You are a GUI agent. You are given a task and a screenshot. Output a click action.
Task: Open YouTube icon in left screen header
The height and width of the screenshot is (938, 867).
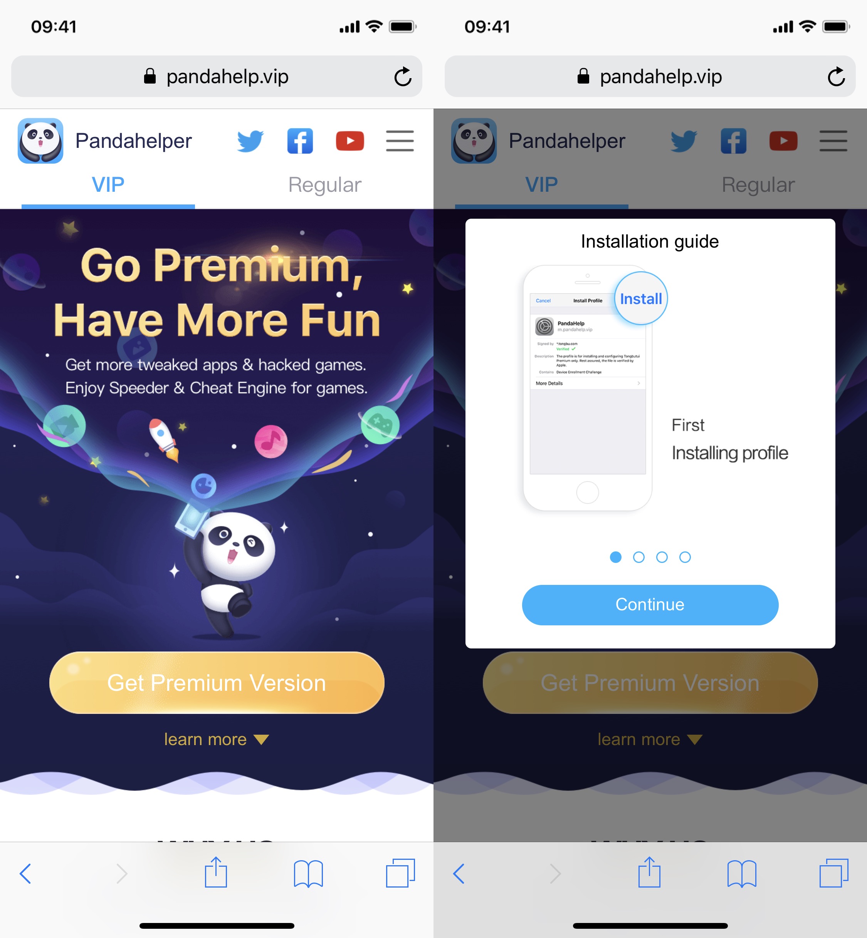click(x=350, y=141)
